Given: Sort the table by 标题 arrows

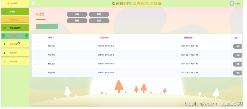Looking at the screenshot, I should point(53,38).
